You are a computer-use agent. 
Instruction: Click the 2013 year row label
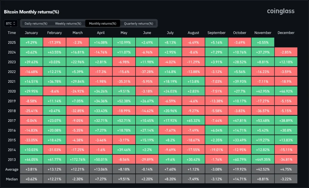[x=11, y=159]
